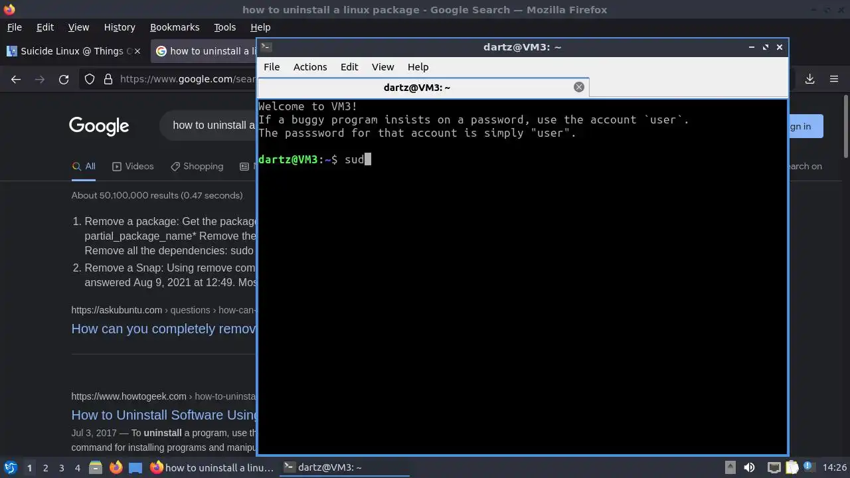Switch to workspace 2

(45, 467)
